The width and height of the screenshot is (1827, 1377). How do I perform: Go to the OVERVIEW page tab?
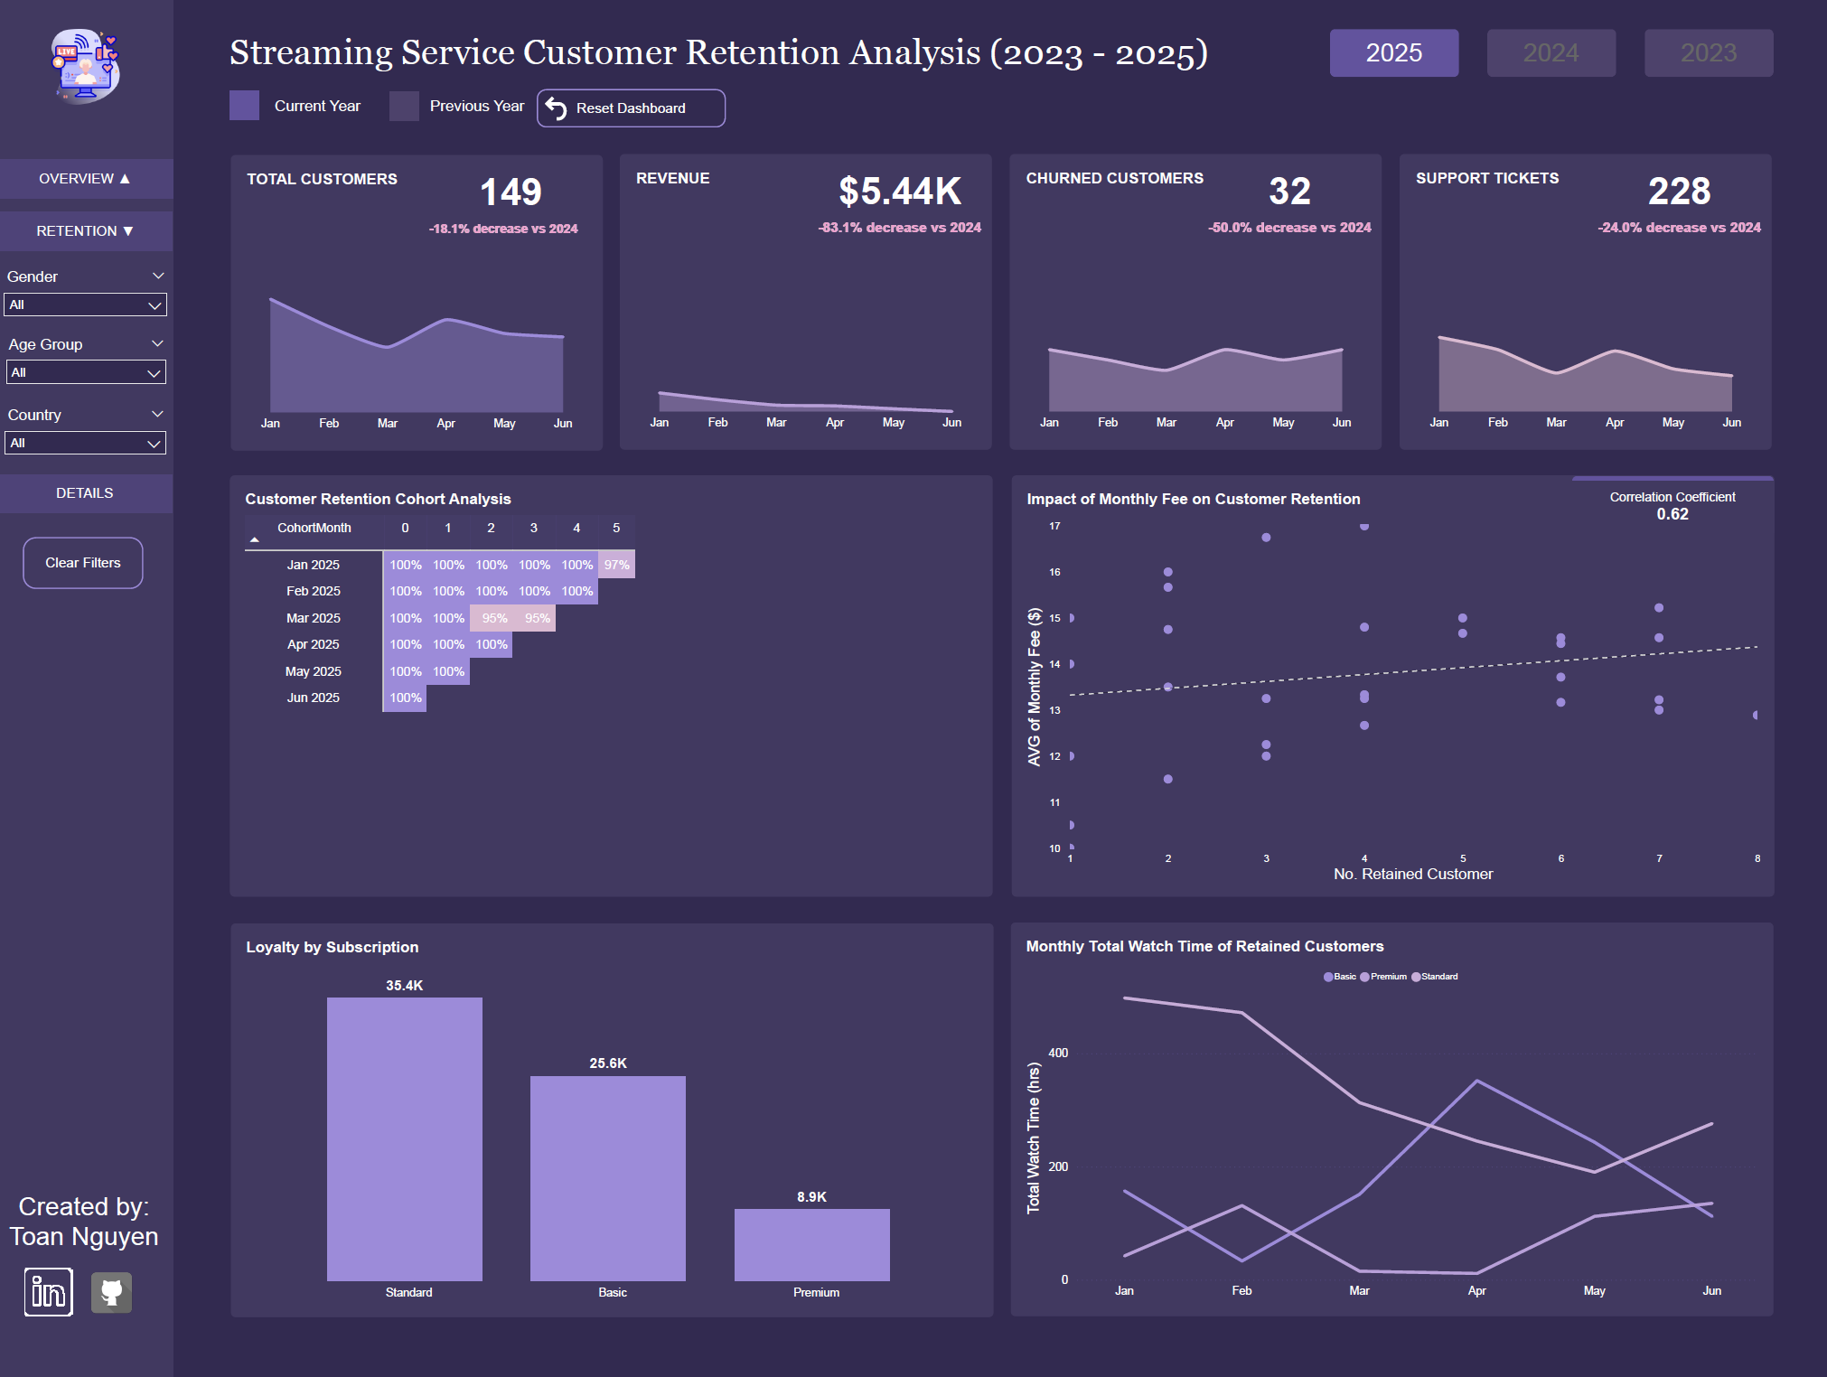coord(85,179)
